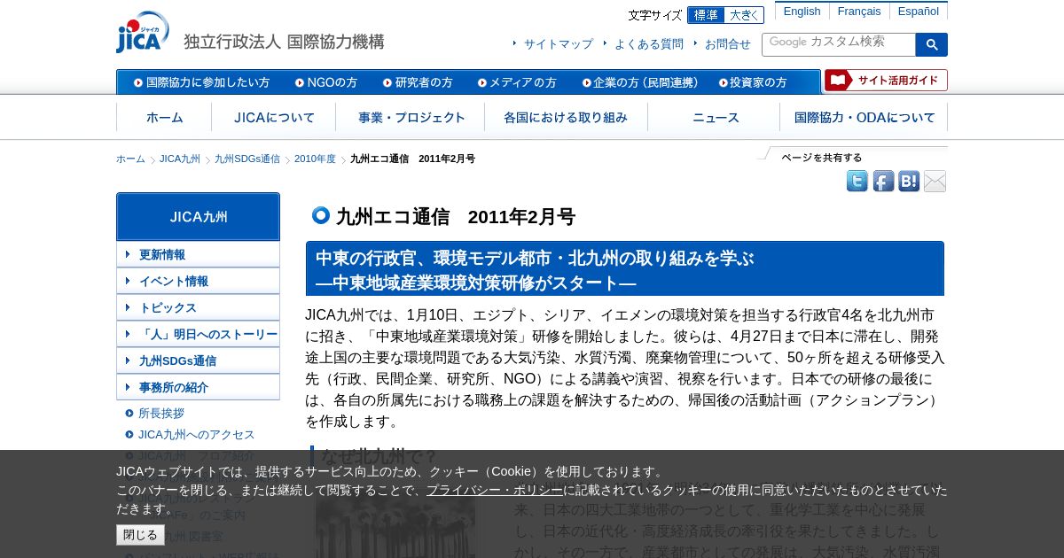
Task: Open 各国における取り組み navigation tab
Action: [x=566, y=117]
